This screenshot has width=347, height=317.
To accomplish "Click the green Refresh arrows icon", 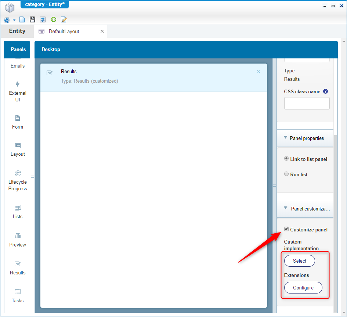I will click(x=54, y=19).
